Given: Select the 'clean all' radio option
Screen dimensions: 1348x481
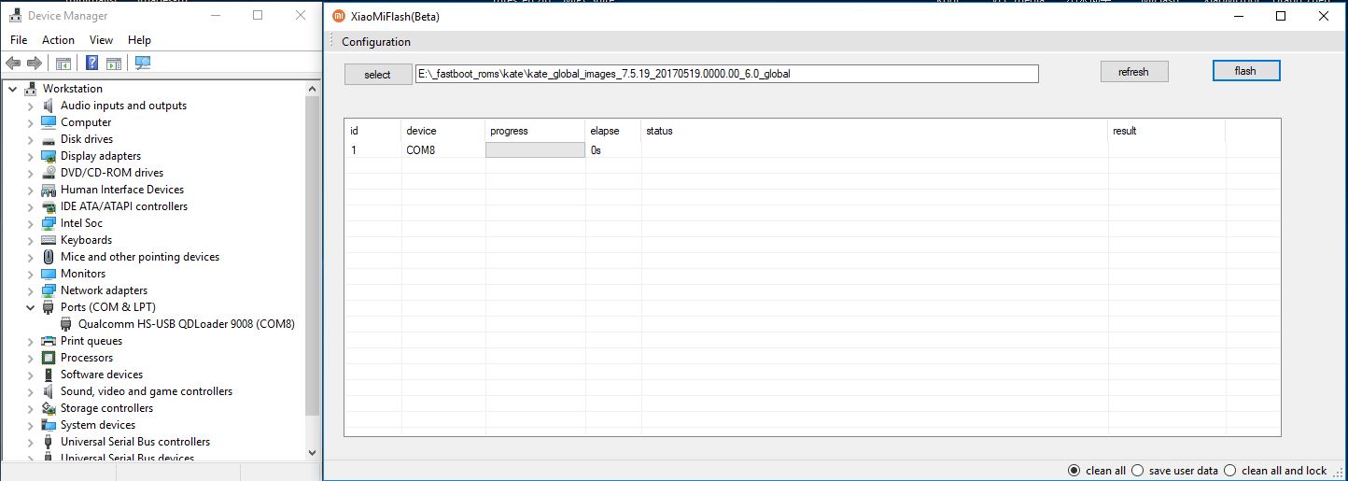Looking at the screenshot, I should pos(1074,471).
